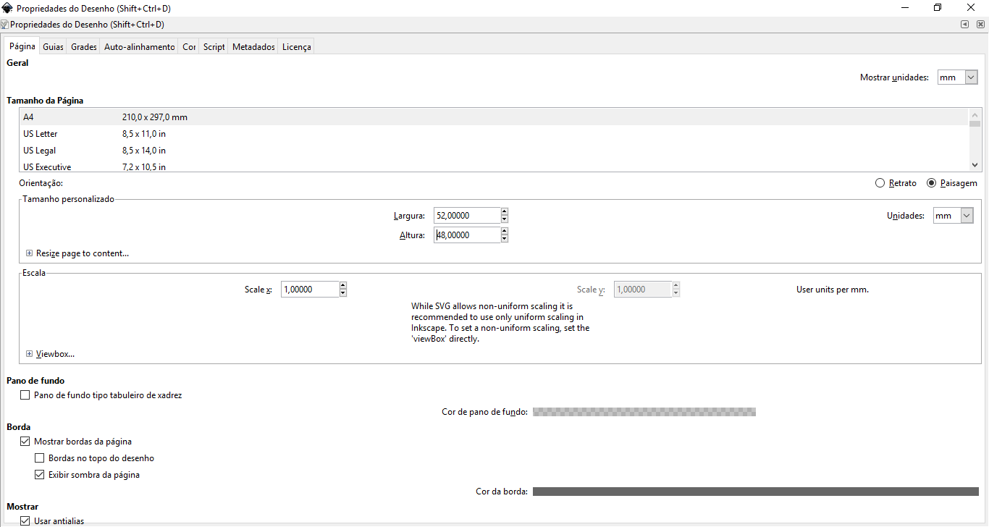This screenshot has width=989, height=527.
Task: Select the US Legal page size
Action: pos(494,151)
